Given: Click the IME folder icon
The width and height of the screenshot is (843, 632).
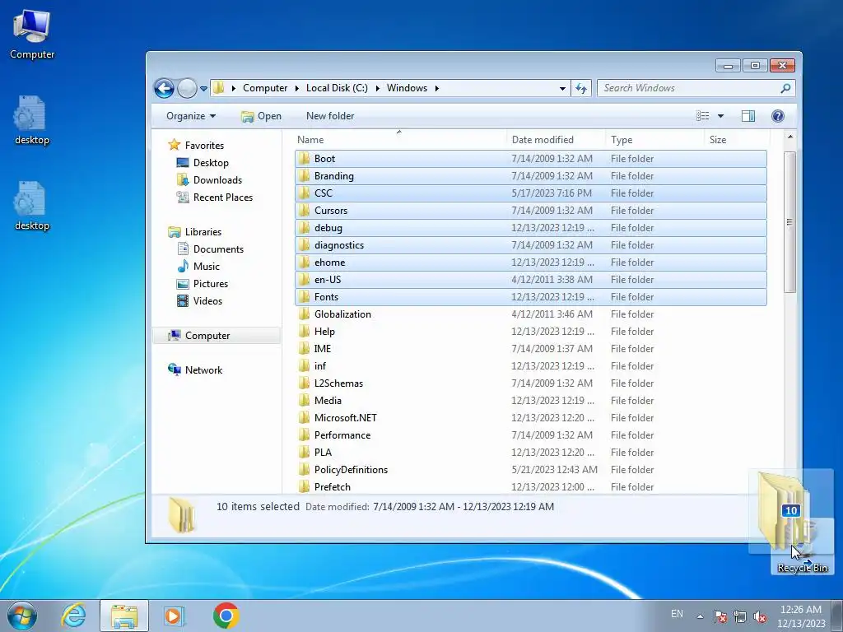Looking at the screenshot, I should tap(305, 349).
